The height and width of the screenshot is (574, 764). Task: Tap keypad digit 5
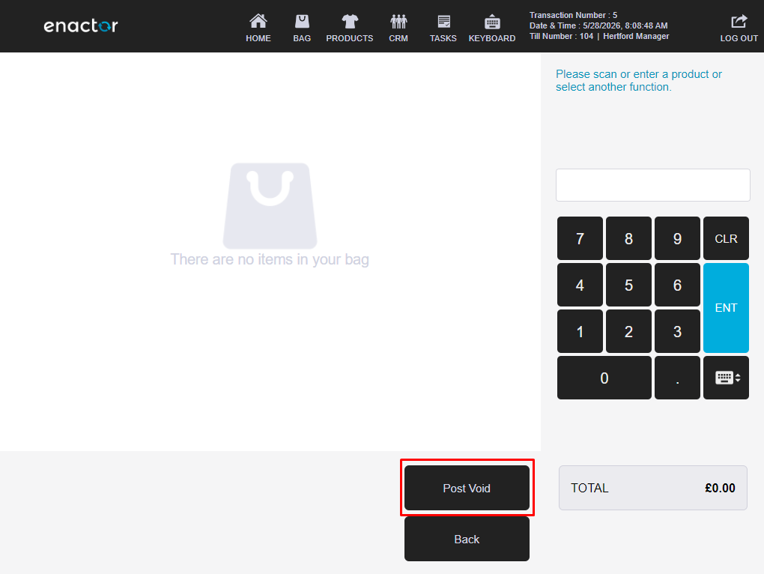pyautogui.click(x=628, y=285)
